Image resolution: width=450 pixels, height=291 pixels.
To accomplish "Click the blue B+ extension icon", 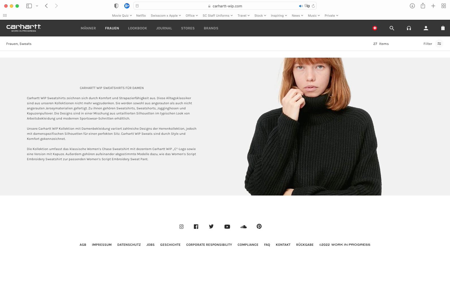I will [x=127, y=6].
